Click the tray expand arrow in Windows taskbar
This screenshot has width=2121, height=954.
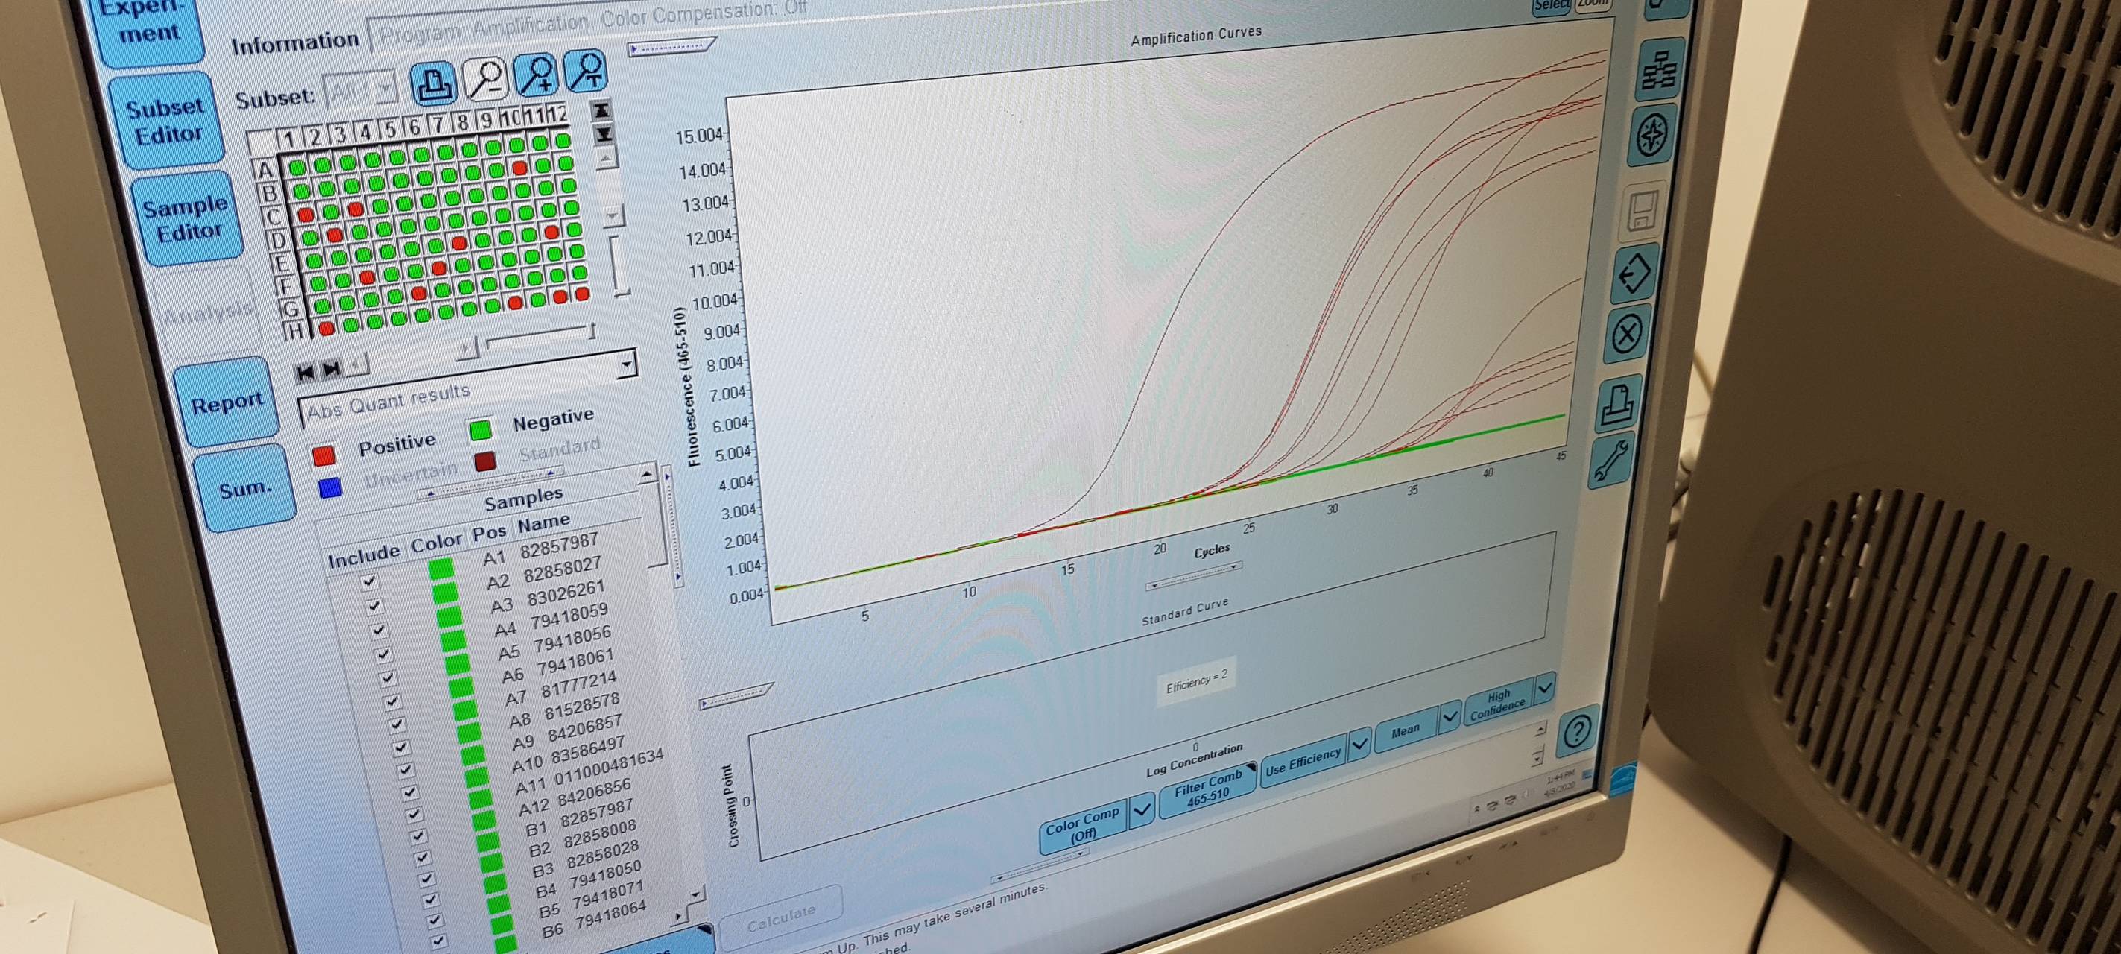point(1477,809)
